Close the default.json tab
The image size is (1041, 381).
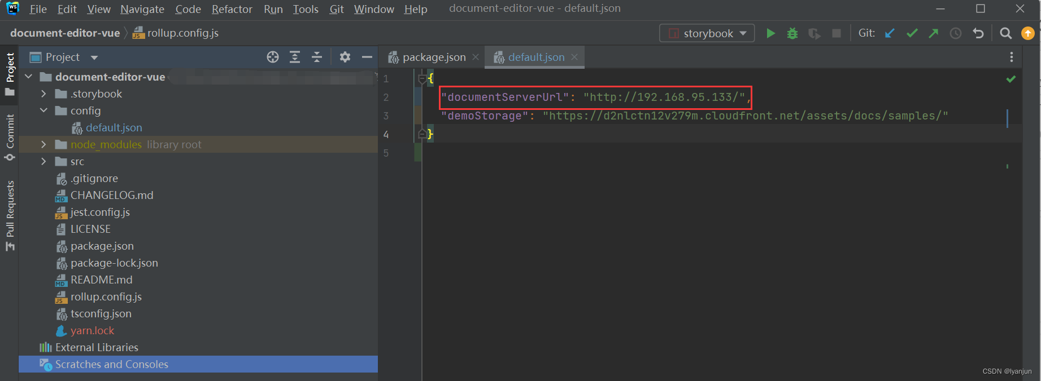574,57
